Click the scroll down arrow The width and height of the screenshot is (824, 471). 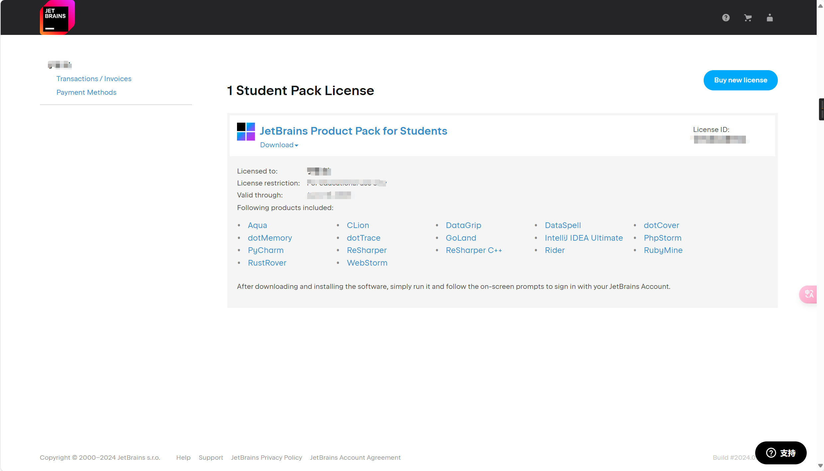pyautogui.click(x=820, y=466)
